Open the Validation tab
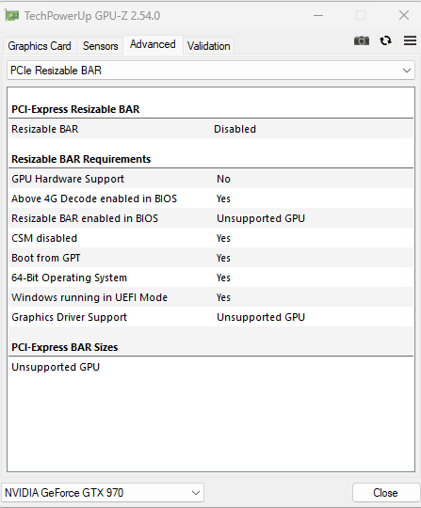The image size is (421, 508). [208, 46]
